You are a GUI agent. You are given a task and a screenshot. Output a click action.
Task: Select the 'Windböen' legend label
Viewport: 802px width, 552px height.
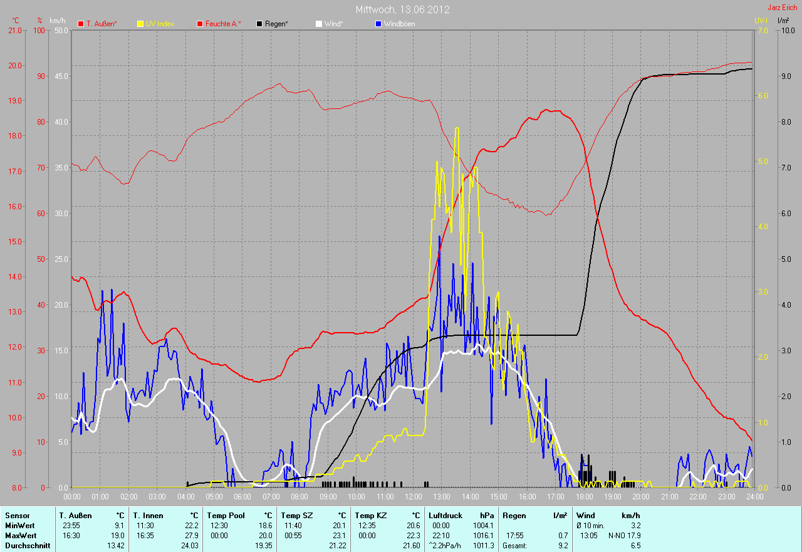(399, 24)
